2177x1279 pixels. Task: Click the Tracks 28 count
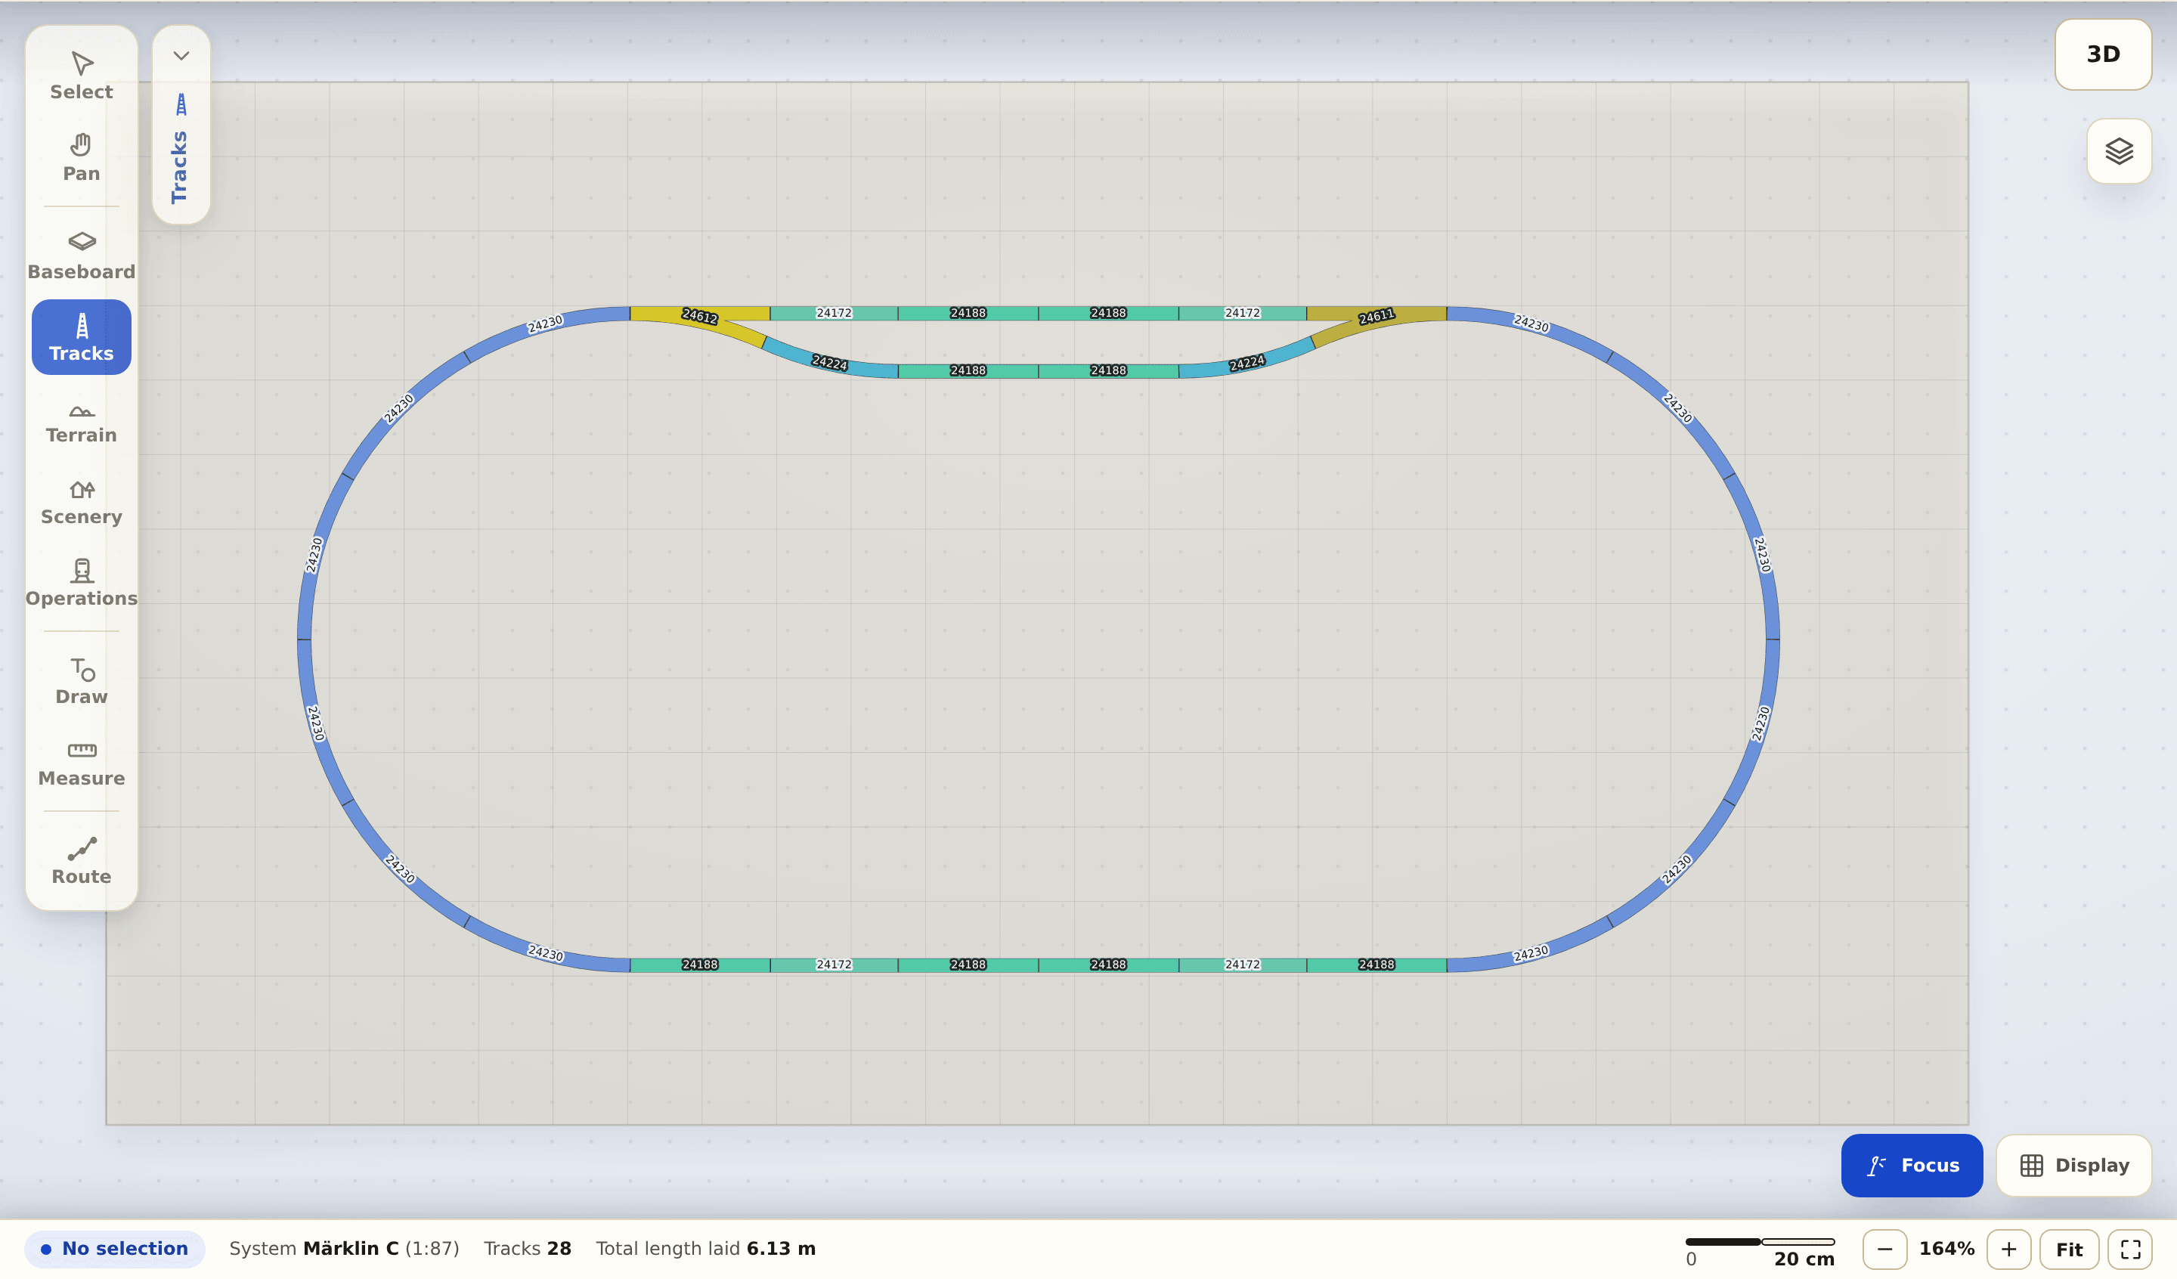pyautogui.click(x=527, y=1248)
